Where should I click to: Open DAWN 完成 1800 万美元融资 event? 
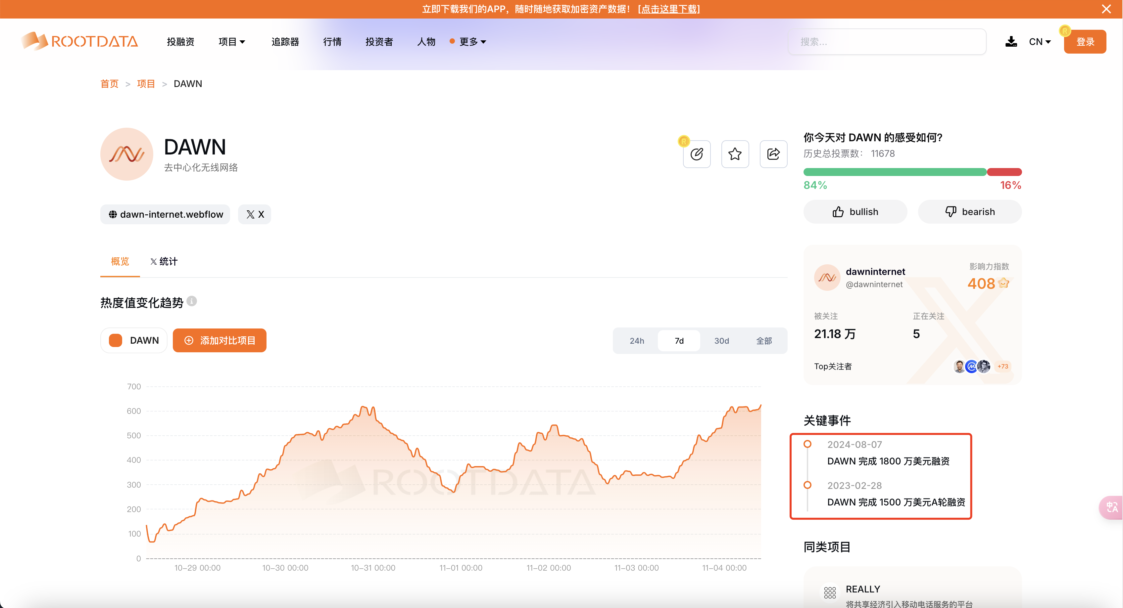click(x=888, y=461)
